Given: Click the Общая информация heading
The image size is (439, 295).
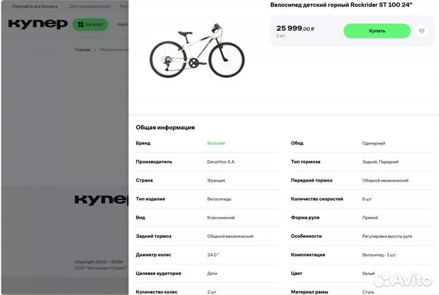Looking at the screenshot, I should click(165, 127).
